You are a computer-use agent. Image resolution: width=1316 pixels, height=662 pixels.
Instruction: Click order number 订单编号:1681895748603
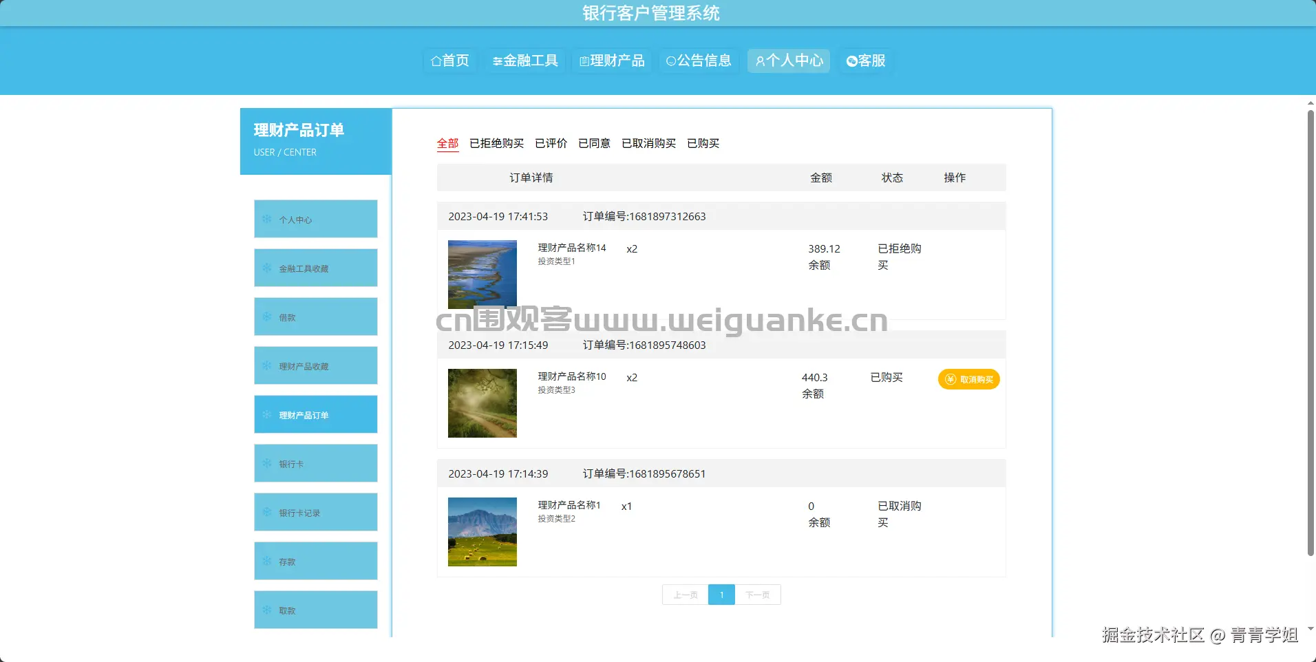(644, 345)
